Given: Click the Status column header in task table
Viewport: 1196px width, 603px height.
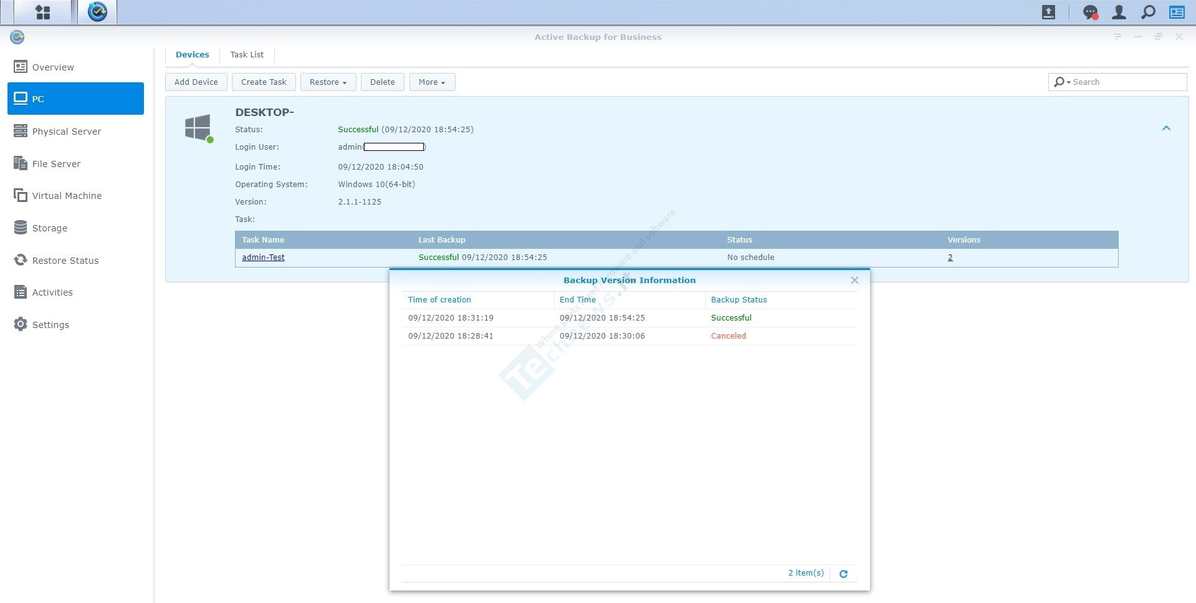Looking at the screenshot, I should pos(739,239).
